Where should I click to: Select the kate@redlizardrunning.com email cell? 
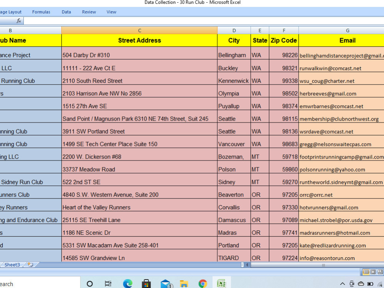(x=341, y=243)
